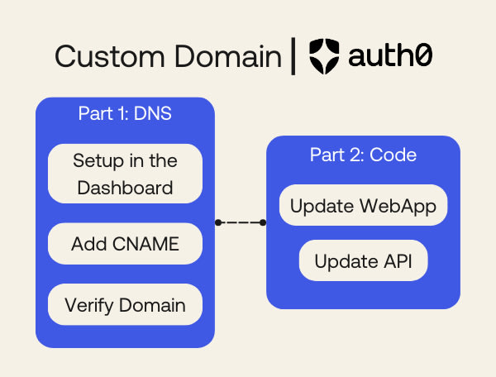The image size is (496, 377).
Task: Select the "Part 2: Code" heading
Action: coord(363,155)
